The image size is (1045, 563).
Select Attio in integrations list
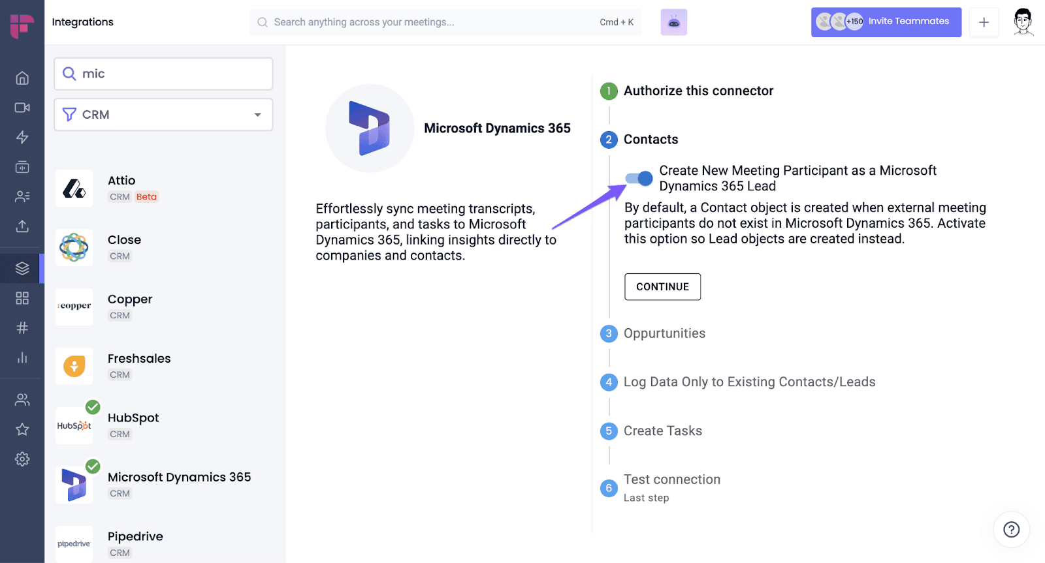[x=121, y=181]
